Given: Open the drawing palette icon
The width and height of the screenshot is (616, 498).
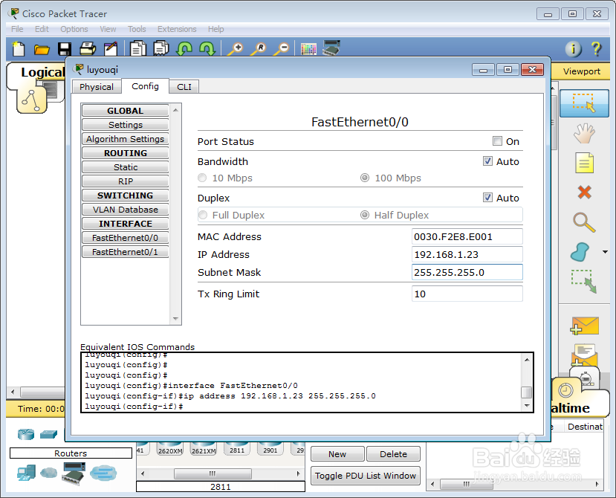Looking at the screenshot, I should tap(308, 49).
